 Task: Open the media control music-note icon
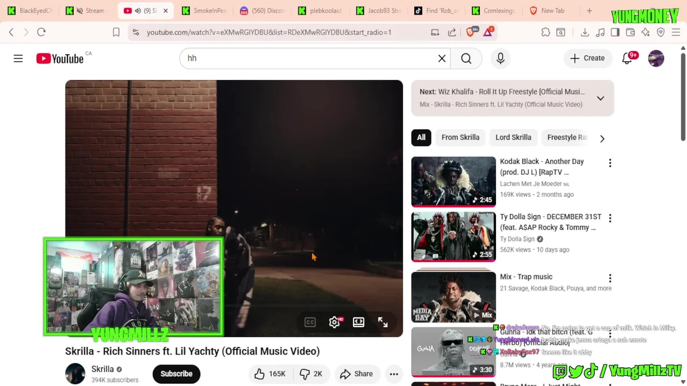601,32
